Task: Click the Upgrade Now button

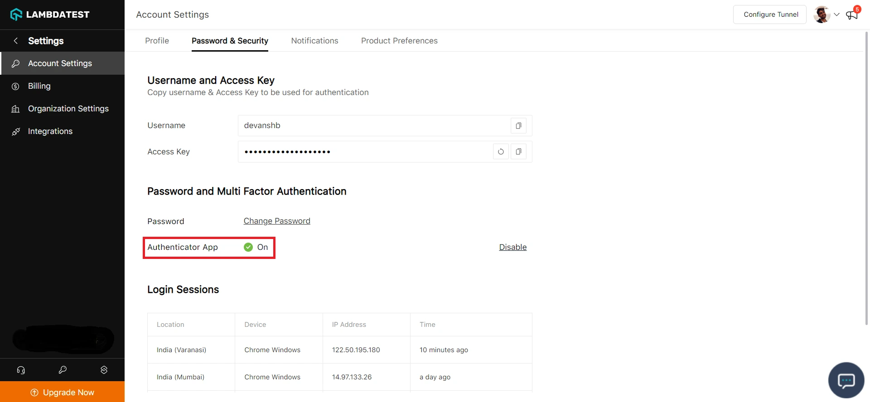Action: [63, 392]
